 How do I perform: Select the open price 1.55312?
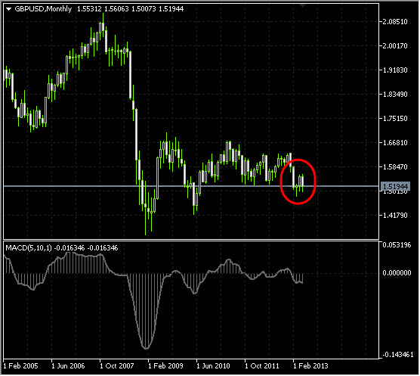[89, 9]
